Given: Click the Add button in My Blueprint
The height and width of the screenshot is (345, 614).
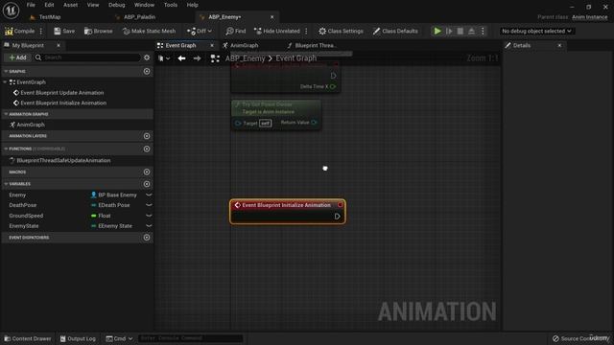Looking at the screenshot, I should 17,57.
